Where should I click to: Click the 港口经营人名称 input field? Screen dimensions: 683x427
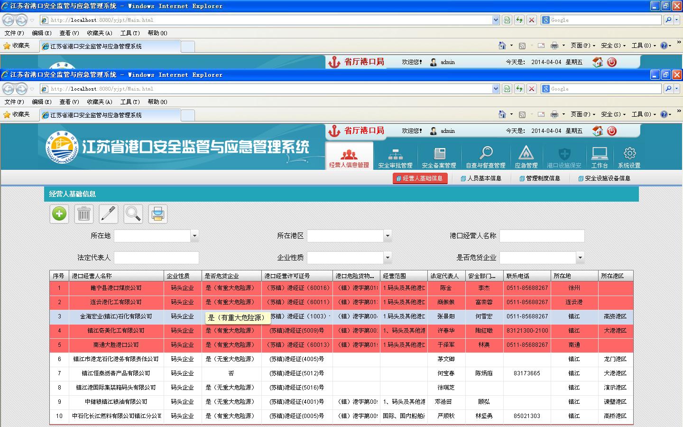542,236
